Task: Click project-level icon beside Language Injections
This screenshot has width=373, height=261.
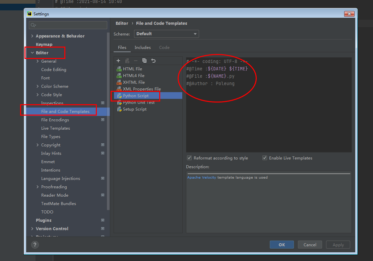Action: pos(103,179)
